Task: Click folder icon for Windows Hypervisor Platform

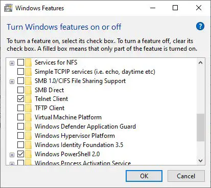Action: pyautogui.click(x=29, y=136)
